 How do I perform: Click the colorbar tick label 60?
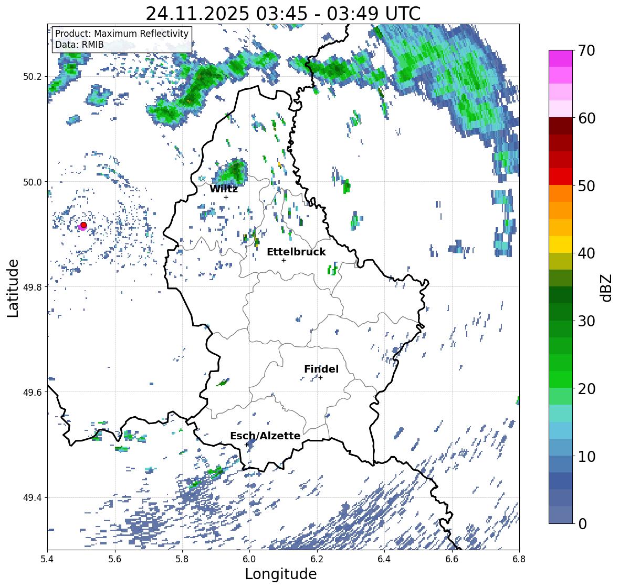click(x=586, y=118)
